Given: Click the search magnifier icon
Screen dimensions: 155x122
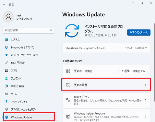Looking at the screenshot, I should [51, 30].
